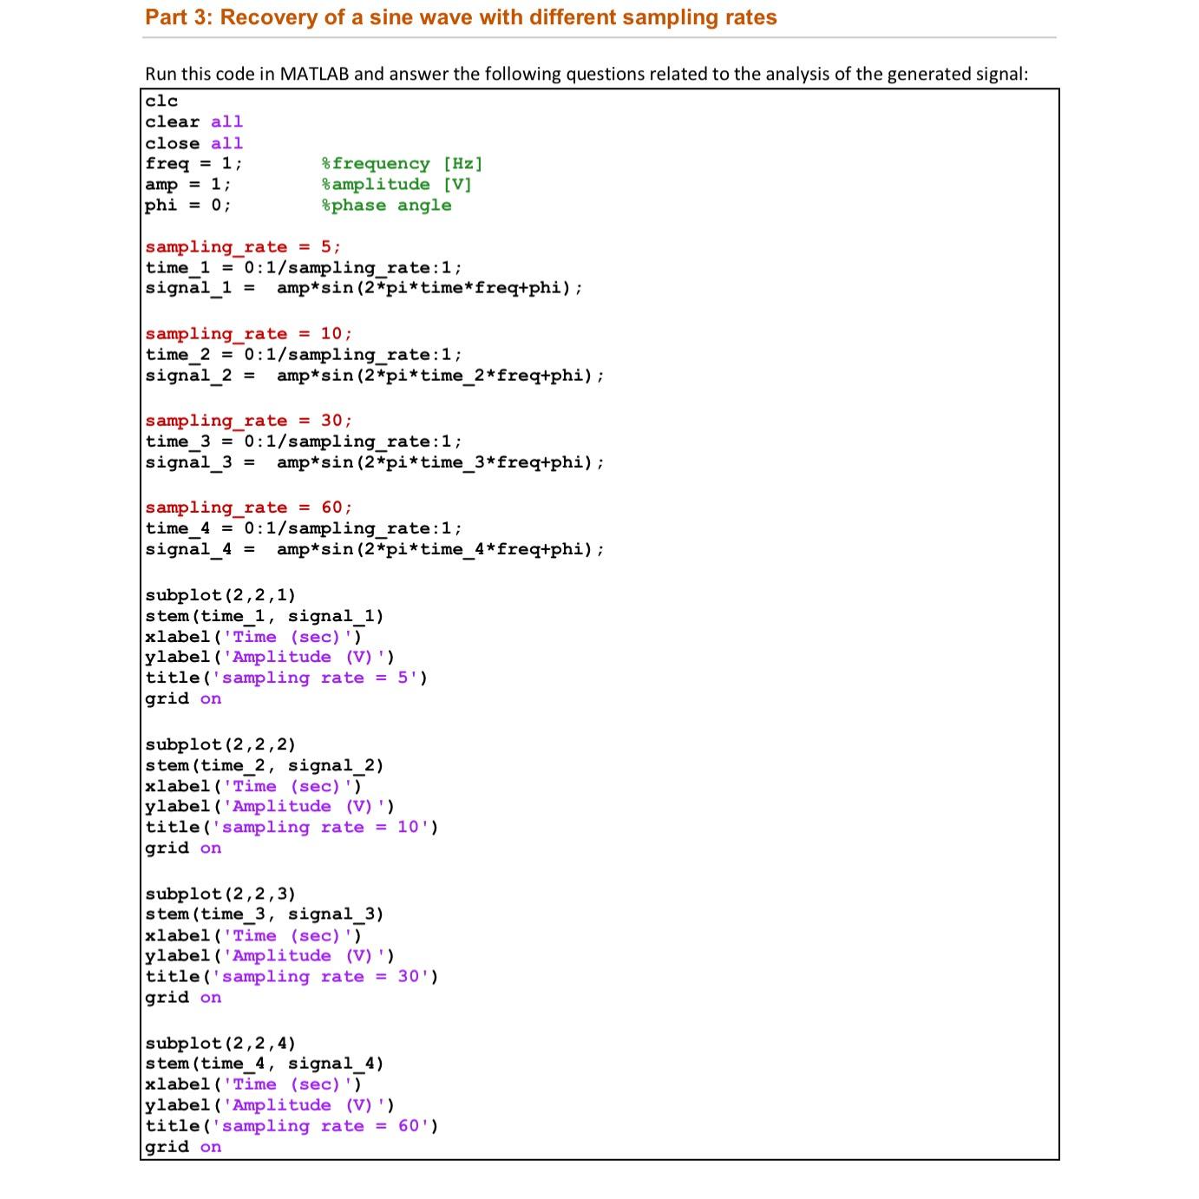Image resolution: width=1199 pixels, height=1199 pixels.
Task: Click the 'phi = 0' phase angle line
Action: (x=186, y=204)
